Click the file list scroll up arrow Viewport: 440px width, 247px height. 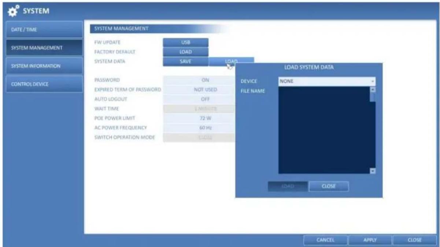373,90
